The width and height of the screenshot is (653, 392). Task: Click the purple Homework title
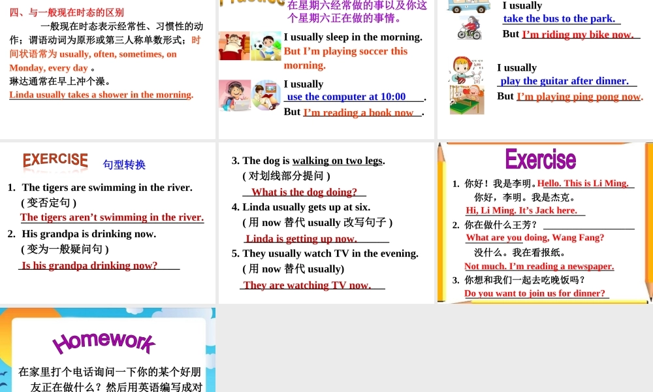(104, 343)
